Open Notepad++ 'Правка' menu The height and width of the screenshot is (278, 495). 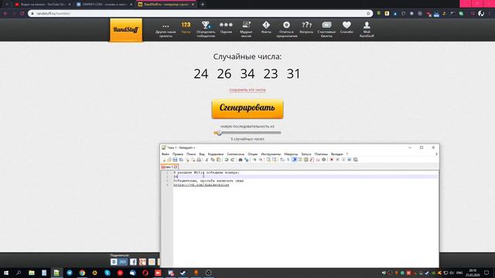point(178,154)
